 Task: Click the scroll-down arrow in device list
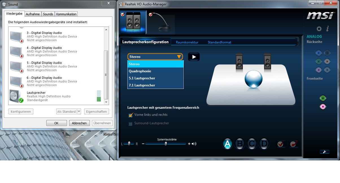(106, 102)
